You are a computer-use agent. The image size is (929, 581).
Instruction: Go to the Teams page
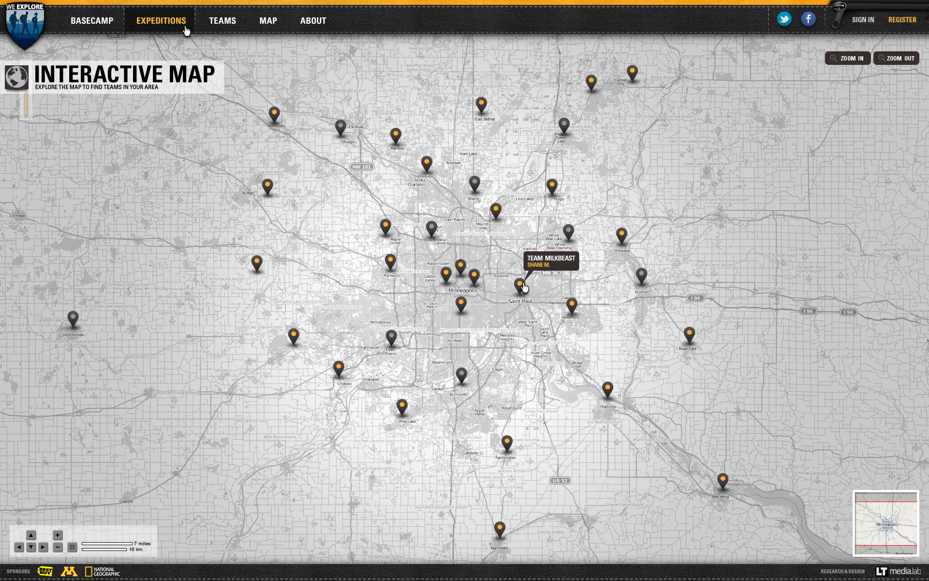[223, 21]
